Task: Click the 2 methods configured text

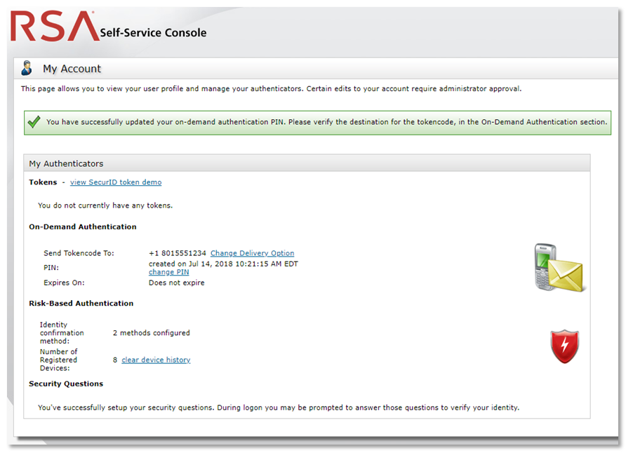Action: (x=151, y=333)
